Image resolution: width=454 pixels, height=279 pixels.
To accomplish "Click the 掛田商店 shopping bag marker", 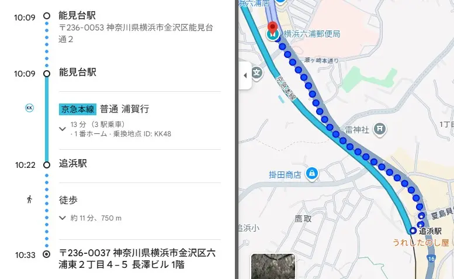I will coord(312,174).
